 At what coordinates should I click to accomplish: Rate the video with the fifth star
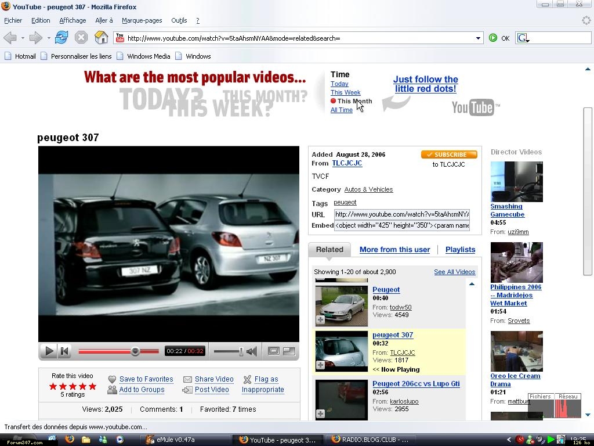[92, 386]
